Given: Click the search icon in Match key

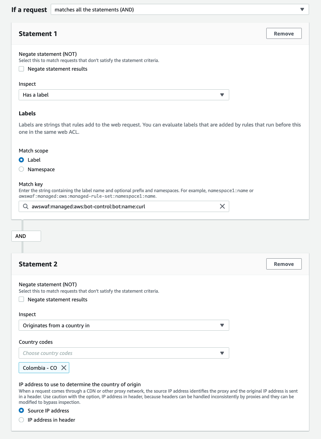Looking at the screenshot, I should tap(25, 206).
